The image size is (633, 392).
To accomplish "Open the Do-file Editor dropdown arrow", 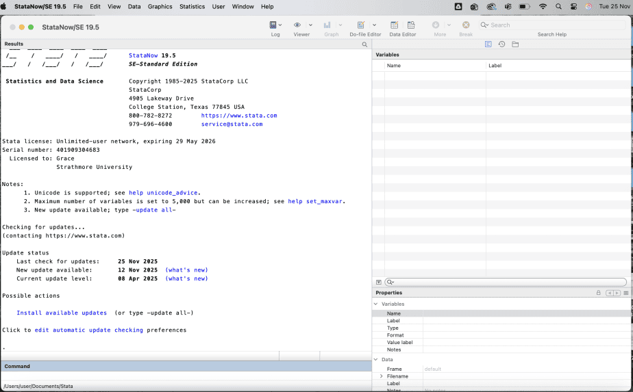I will (x=374, y=25).
